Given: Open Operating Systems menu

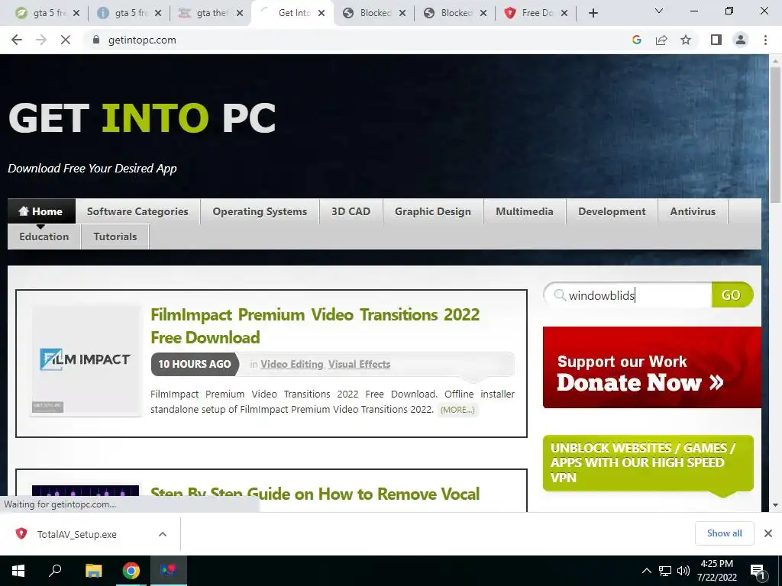Looking at the screenshot, I should point(260,211).
